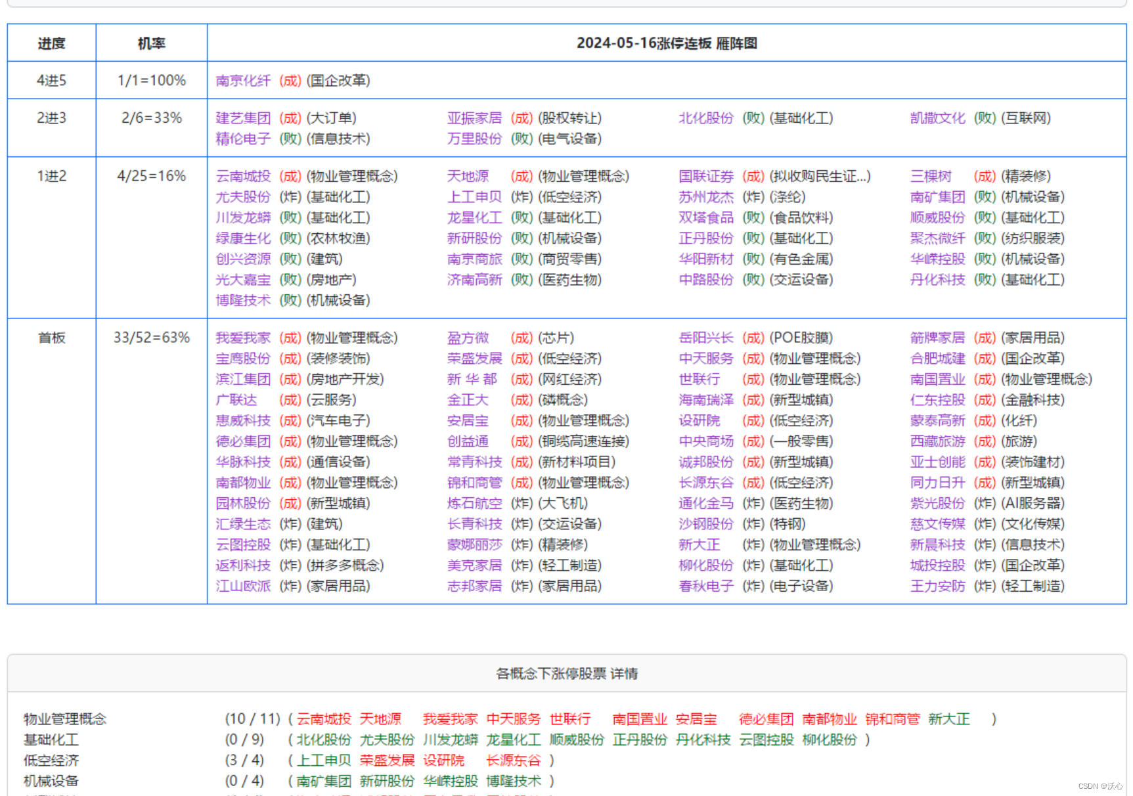The image size is (1133, 796).
Task: Click 海南瑞泽 stock name
Action: click(x=706, y=400)
